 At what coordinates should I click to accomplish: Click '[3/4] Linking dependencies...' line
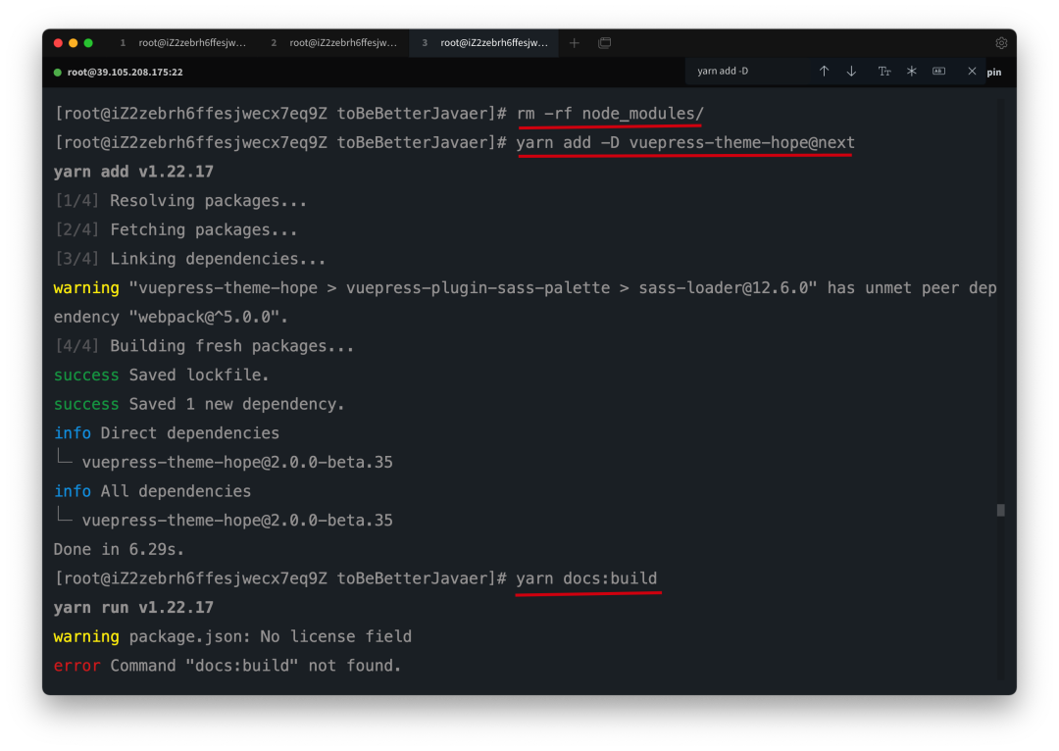tap(190, 259)
